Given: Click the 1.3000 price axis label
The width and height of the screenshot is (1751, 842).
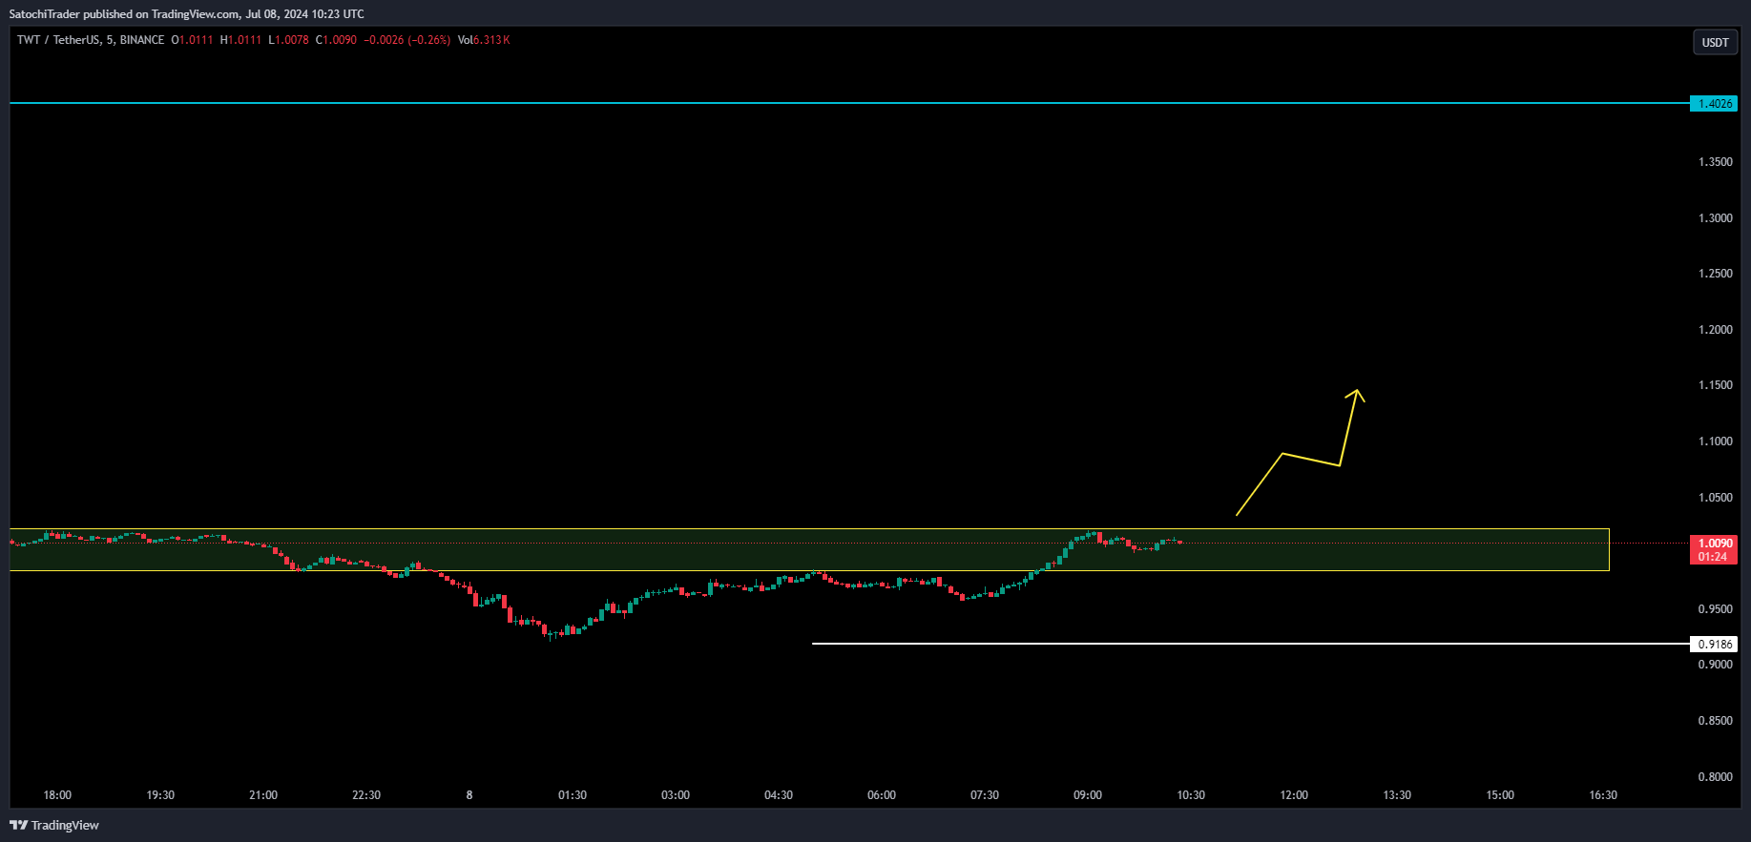Looking at the screenshot, I should pos(1715,218).
